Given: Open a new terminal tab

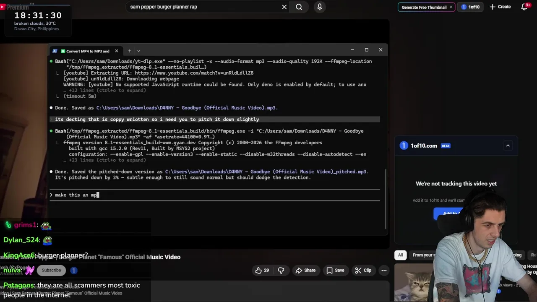Looking at the screenshot, I should coord(130,51).
